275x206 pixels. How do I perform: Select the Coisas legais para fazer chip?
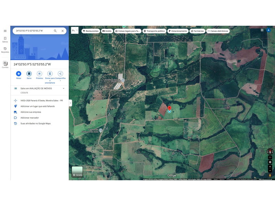click(128, 31)
